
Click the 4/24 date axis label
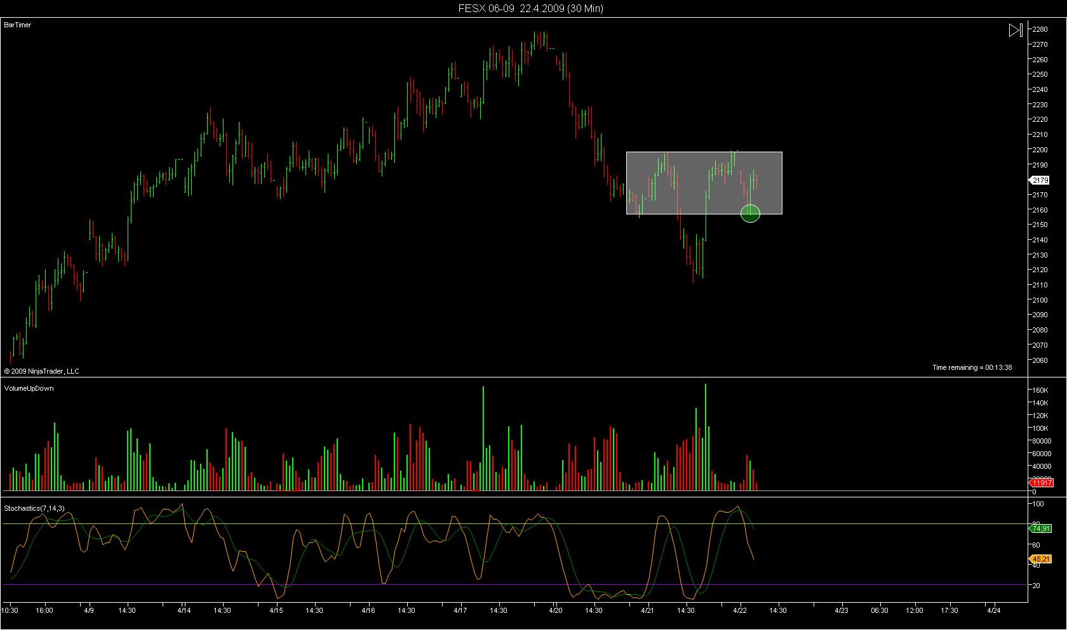coord(994,610)
